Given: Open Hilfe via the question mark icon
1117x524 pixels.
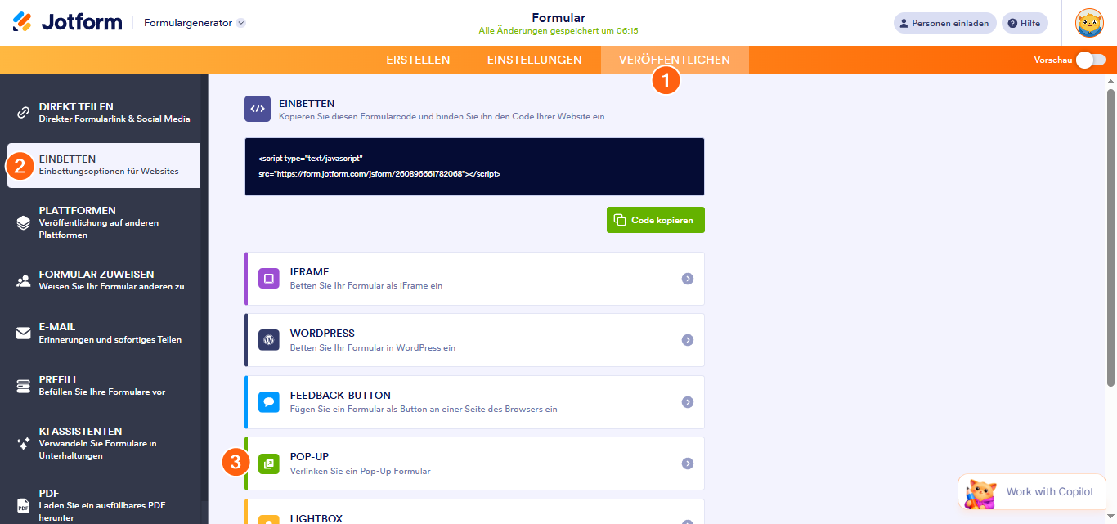Looking at the screenshot, I should [1012, 22].
